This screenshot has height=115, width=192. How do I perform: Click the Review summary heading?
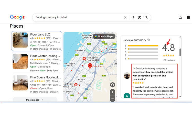(x=135, y=40)
